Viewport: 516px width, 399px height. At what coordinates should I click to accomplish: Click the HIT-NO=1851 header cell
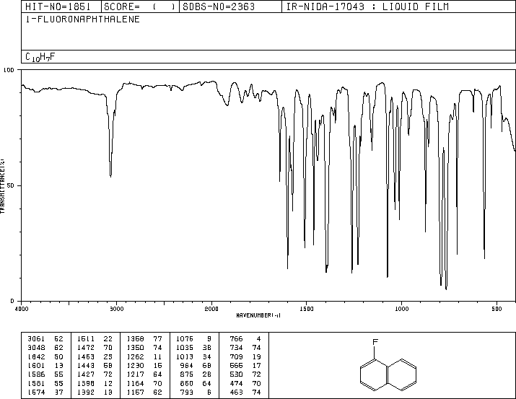(x=61, y=6)
